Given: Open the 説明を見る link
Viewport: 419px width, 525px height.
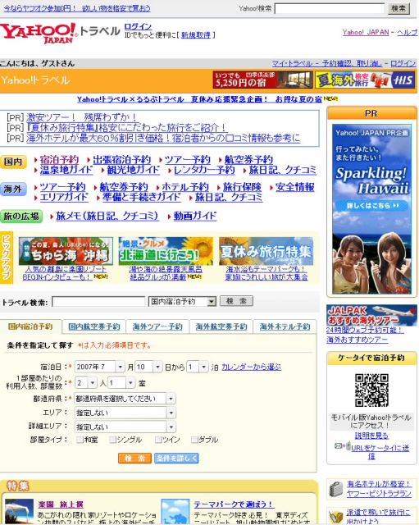Looking at the screenshot, I should pos(371,436).
